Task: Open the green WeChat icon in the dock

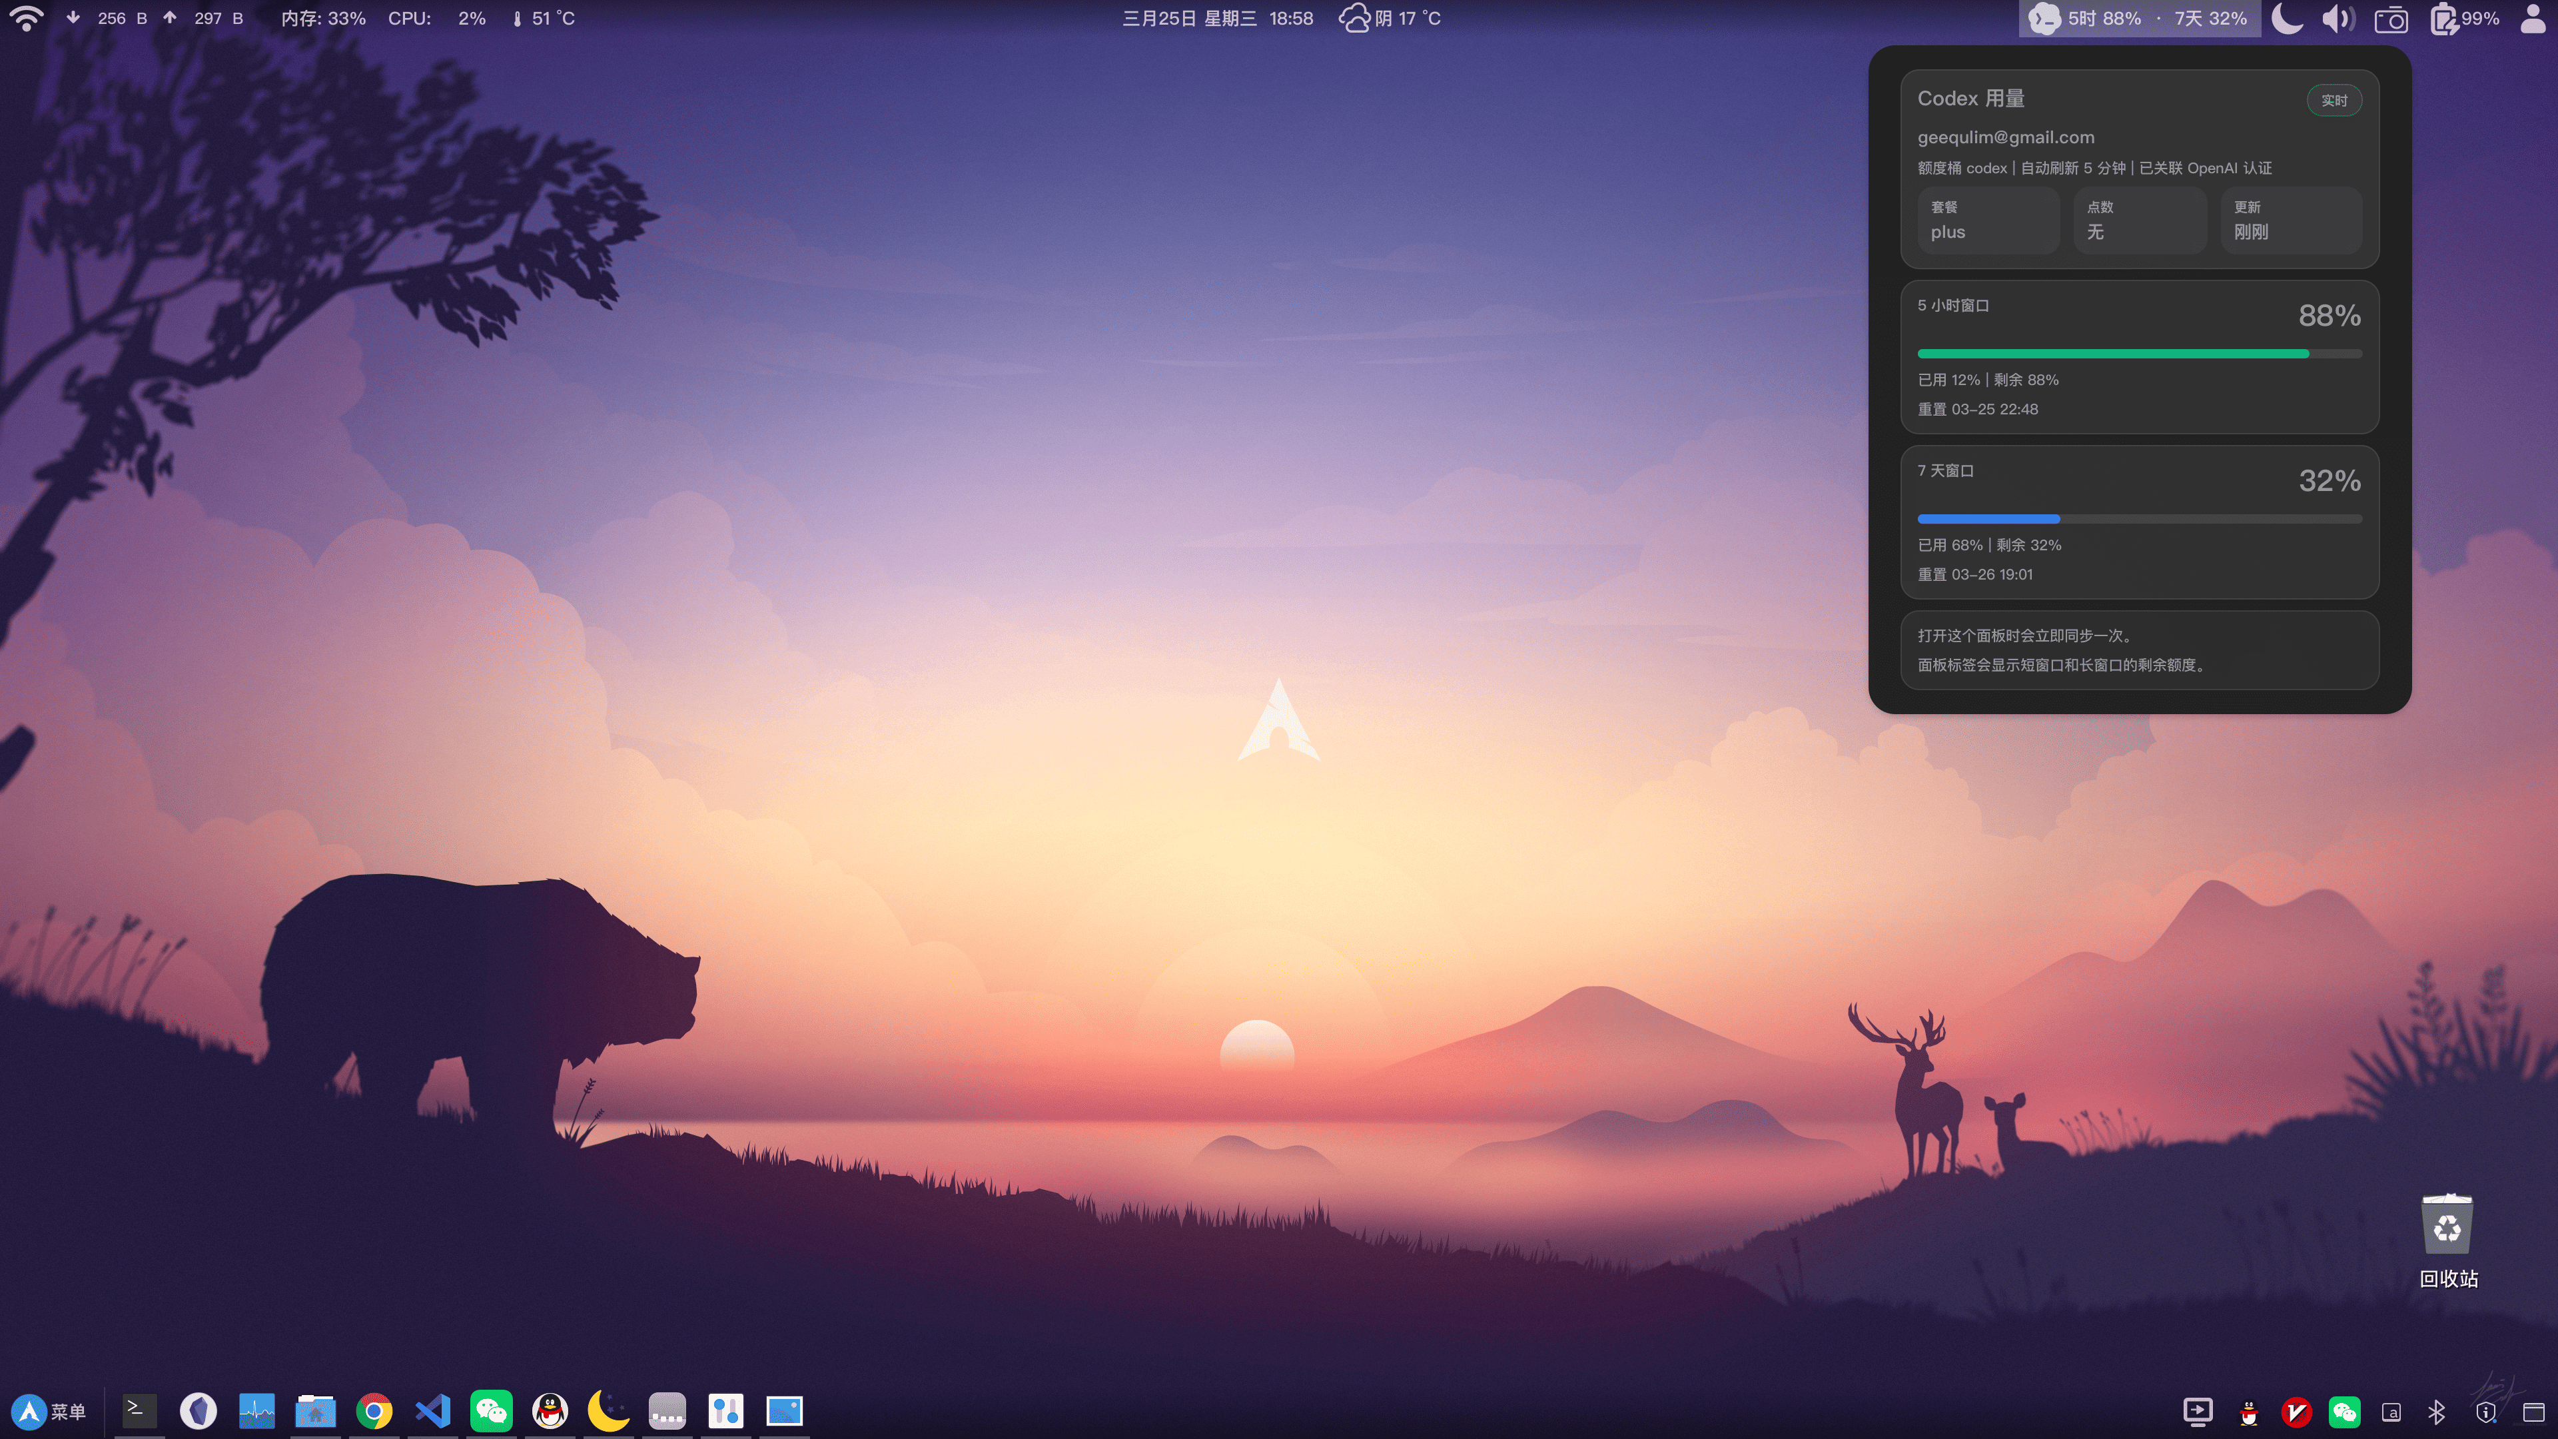Action: (492, 1410)
